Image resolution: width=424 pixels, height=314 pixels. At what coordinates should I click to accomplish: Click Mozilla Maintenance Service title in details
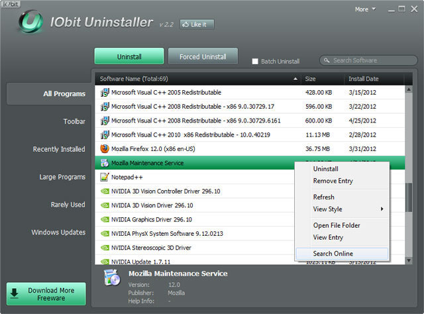tap(178, 274)
